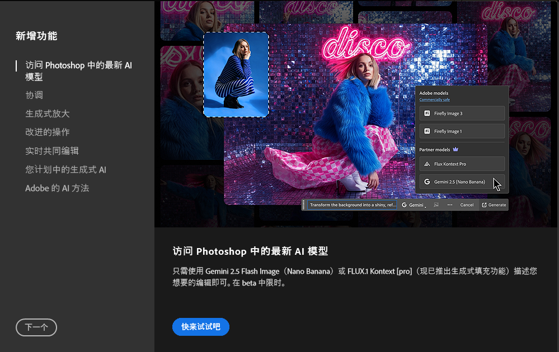Switch to the 改进的操作 entry
Image resolution: width=559 pixels, height=352 pixels.
click(48, 132)
